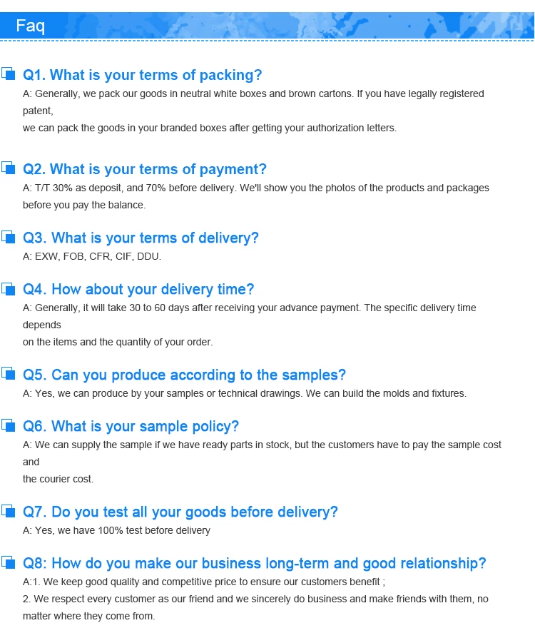Click the blue square icon beside Q2

9,168
